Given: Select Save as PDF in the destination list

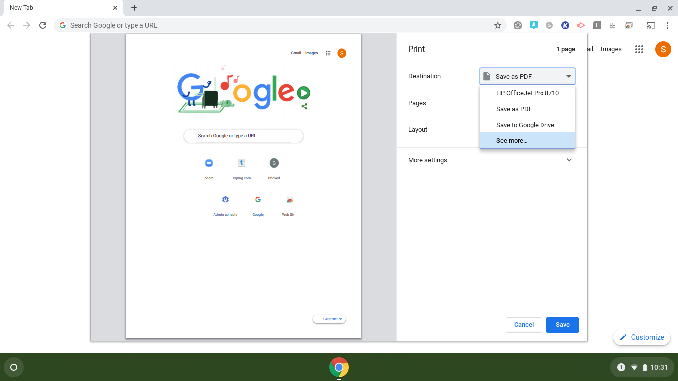Looking at the screenshot, I should pyautogui.click(x=528, y=109).
